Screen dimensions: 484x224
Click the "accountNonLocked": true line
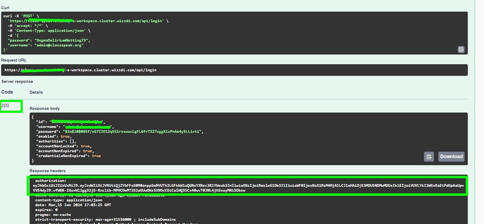(x=64, y=146)
